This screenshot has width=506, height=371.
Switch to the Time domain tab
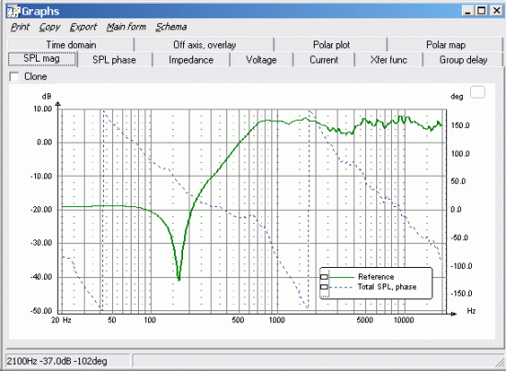[71, 44]
